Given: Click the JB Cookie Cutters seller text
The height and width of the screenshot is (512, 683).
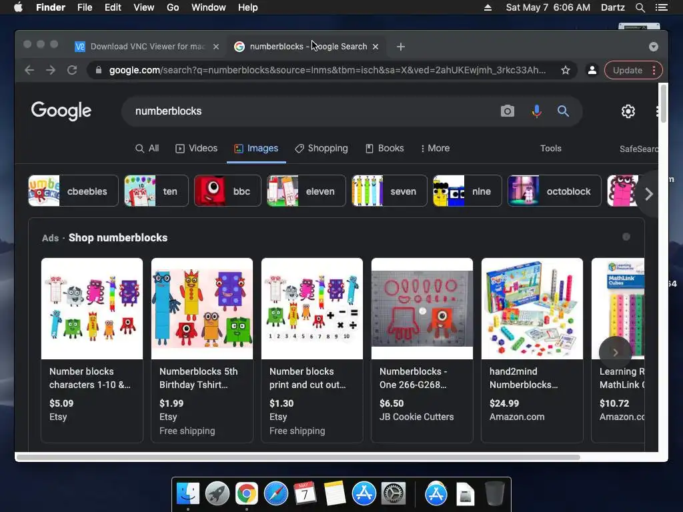Looking at the screenshot, I should point(416,417).
